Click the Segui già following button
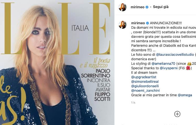196x125 pixels. pos(161,7)
